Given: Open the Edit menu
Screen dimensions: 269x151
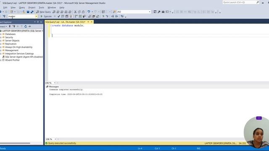Looking at the screenshot, I should click(x=5, y=8).
